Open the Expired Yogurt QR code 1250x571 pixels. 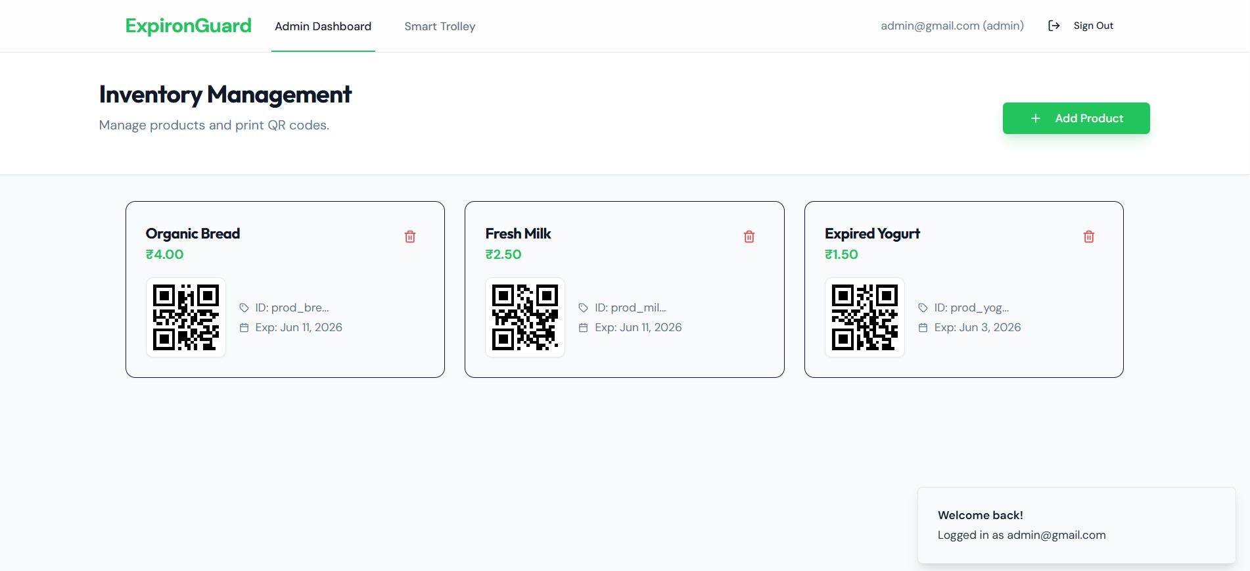[x=865, y=317]
